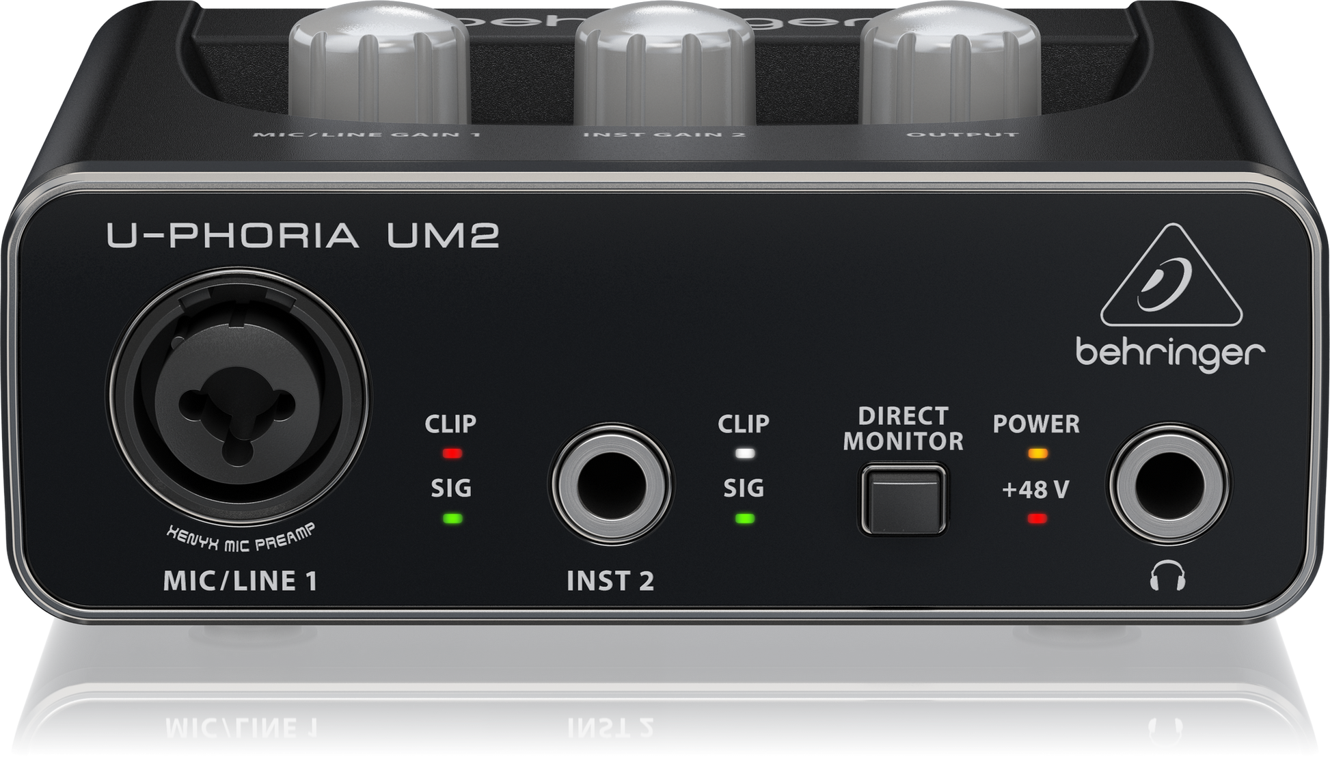Click the orange POWER indicator light
Image resolution: width=1330 pixels, height=757 pixels.
point(1036,453)
